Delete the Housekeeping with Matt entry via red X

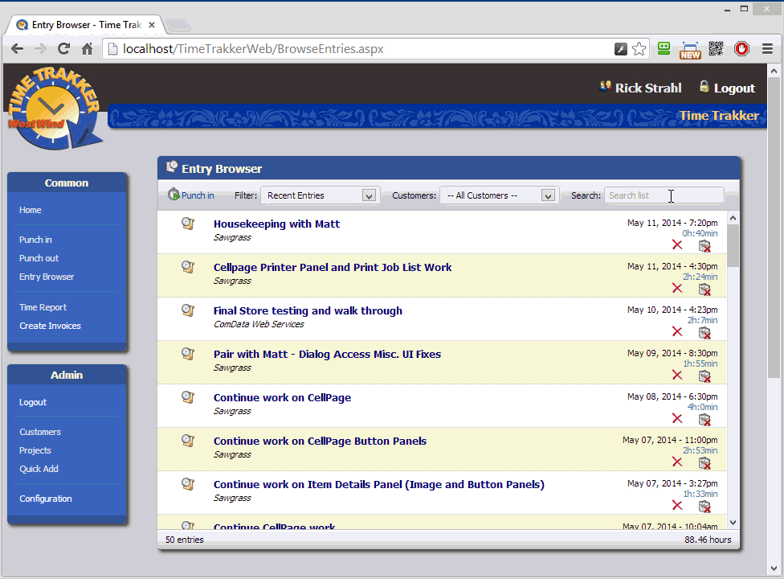pos(677,244)
